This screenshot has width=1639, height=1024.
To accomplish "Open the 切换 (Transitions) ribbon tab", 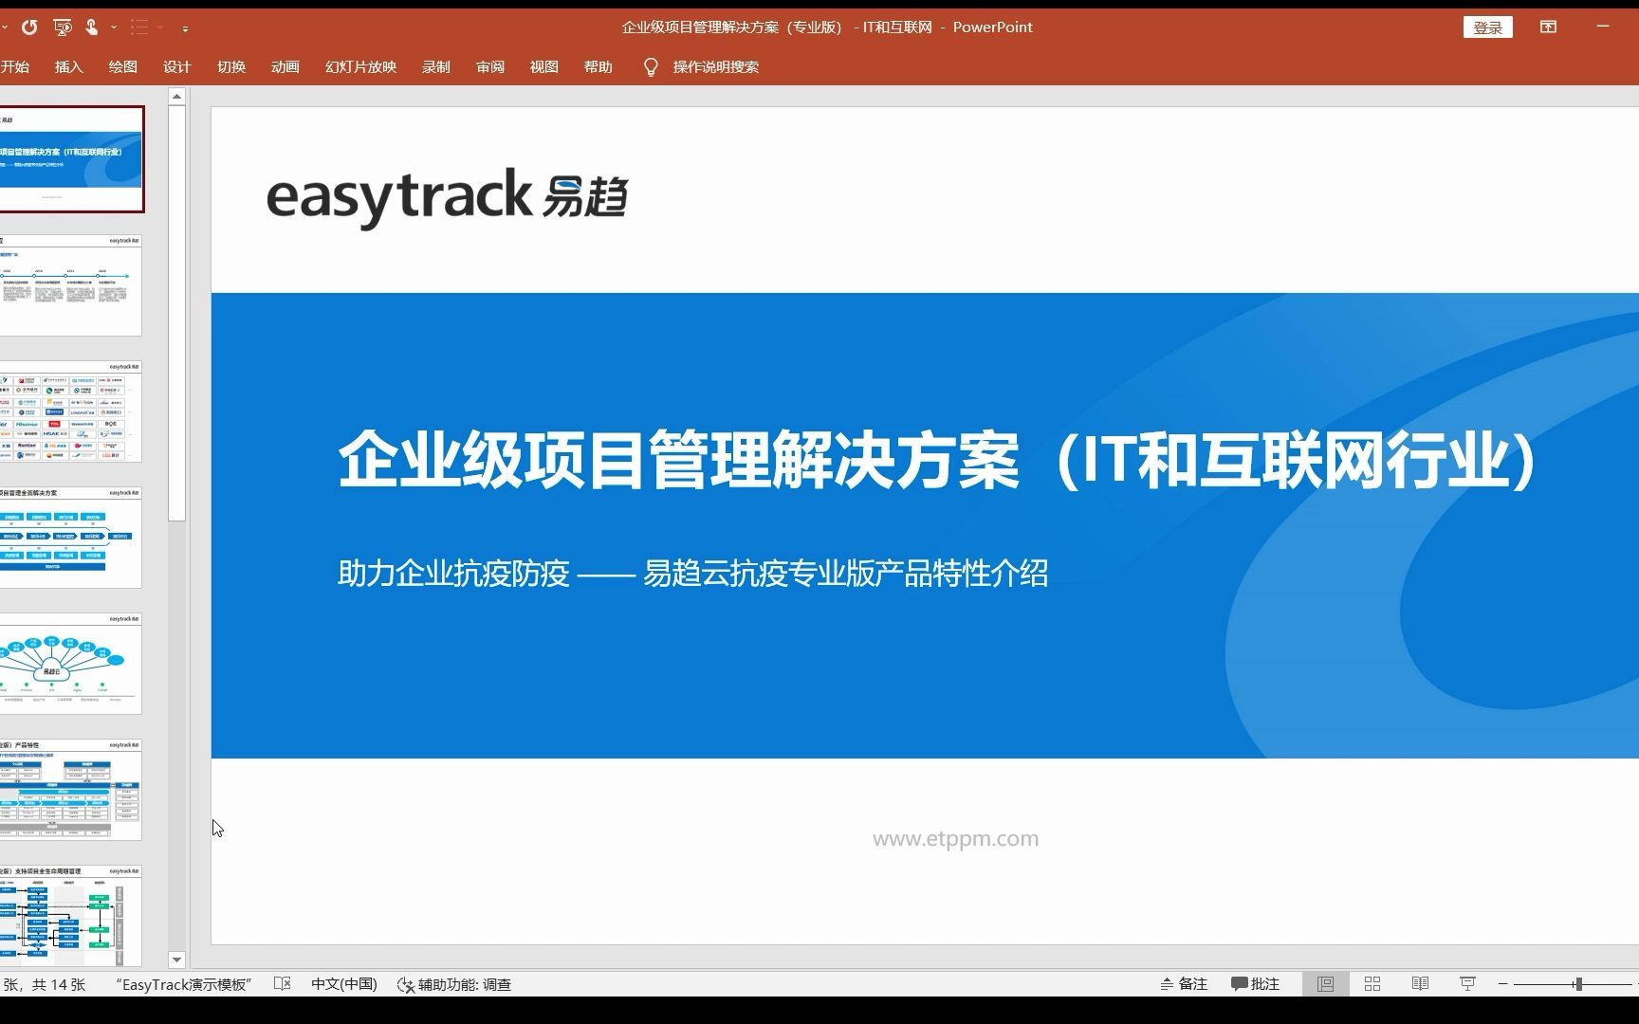I will coord(231,66).
